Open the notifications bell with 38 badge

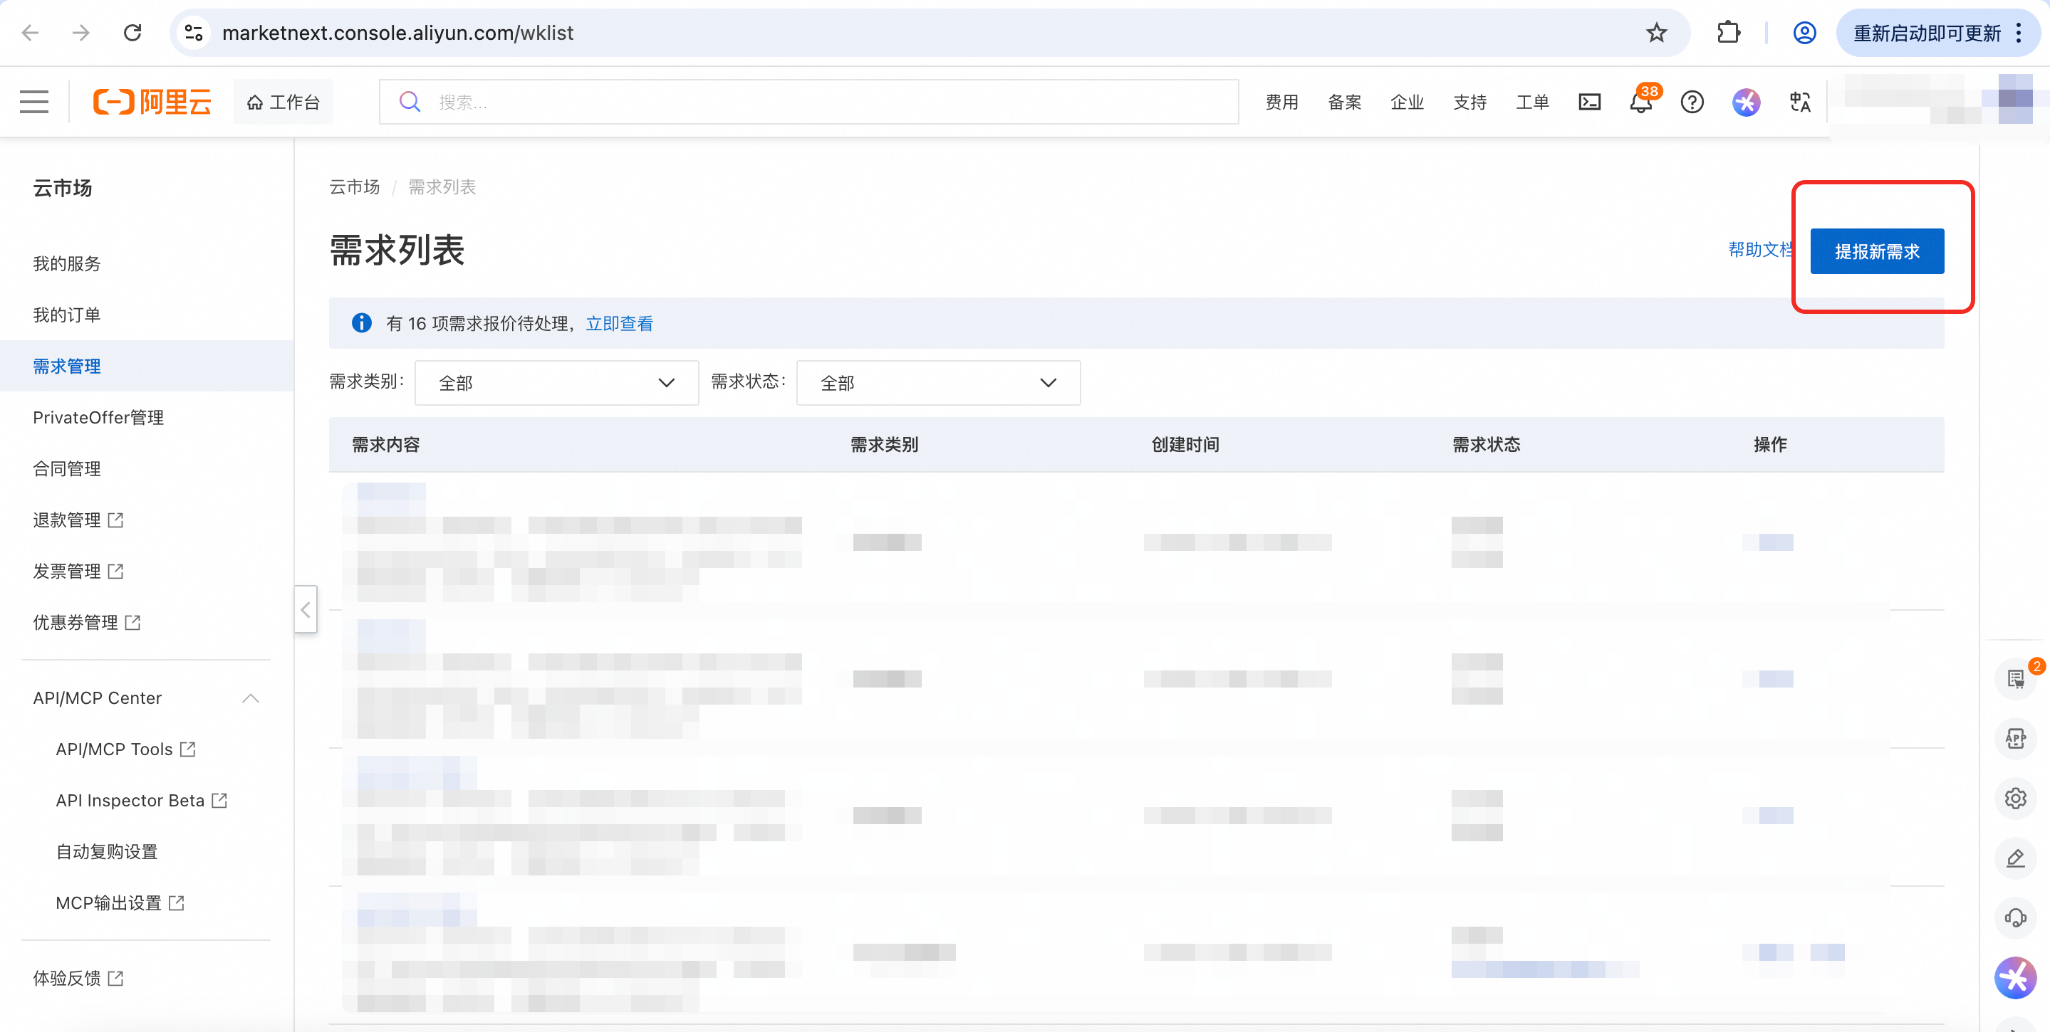1640,102
